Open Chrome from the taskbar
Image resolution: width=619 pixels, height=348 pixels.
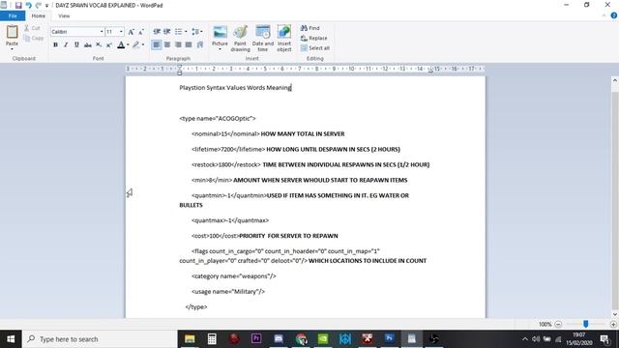coord(301,339)
